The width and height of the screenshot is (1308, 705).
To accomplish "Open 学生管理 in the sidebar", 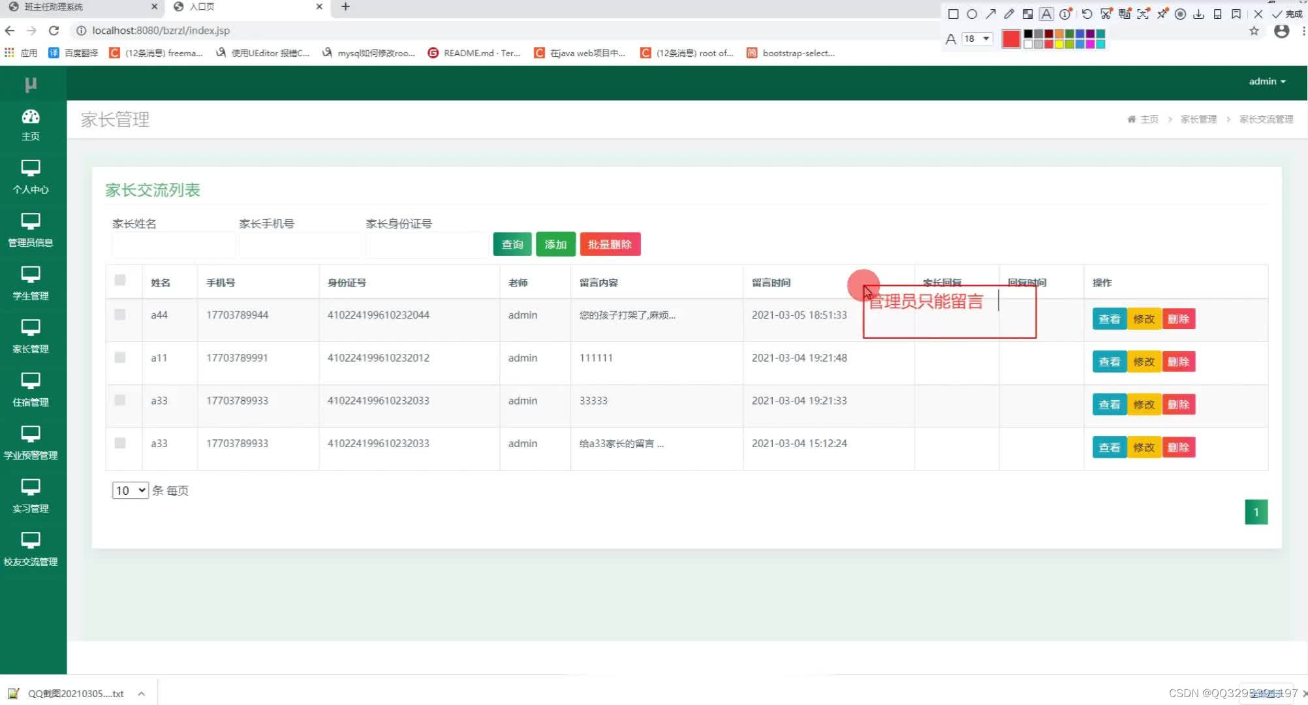I will 31,284.
